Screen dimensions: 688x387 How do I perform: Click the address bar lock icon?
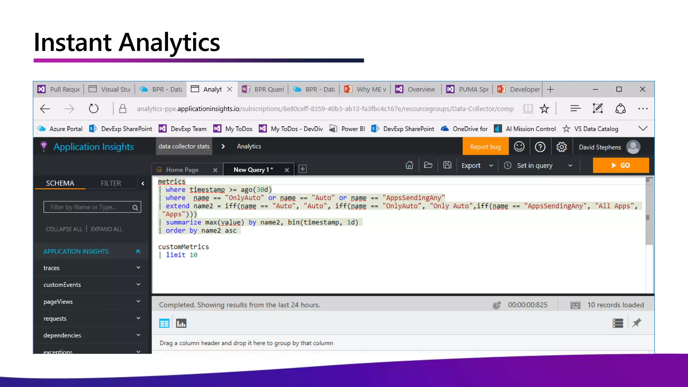123,109
